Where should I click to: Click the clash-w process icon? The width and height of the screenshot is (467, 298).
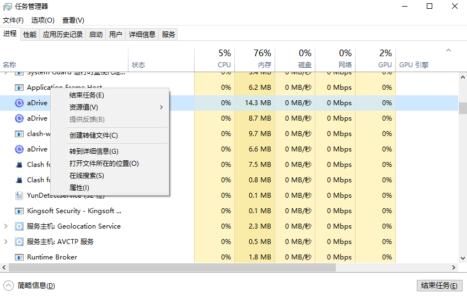point(19,134)
